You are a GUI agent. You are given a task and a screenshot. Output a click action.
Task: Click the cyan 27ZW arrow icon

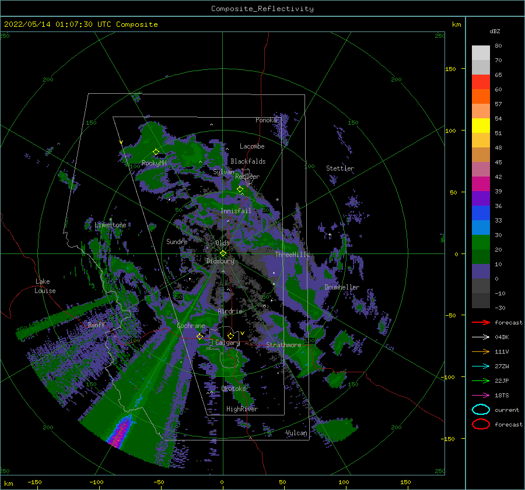481,366
